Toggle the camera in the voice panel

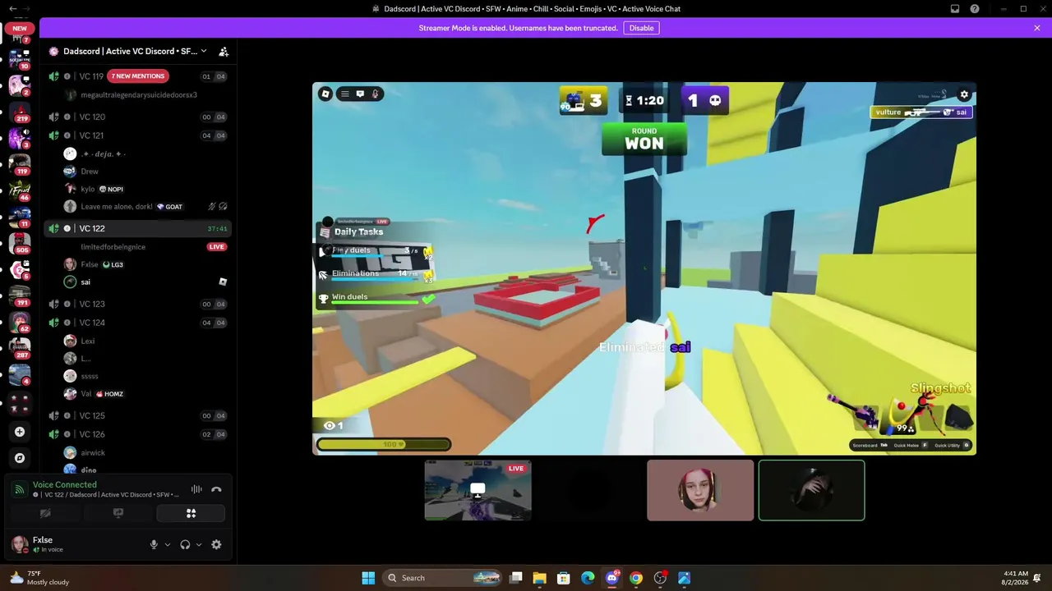coord(45,514)
